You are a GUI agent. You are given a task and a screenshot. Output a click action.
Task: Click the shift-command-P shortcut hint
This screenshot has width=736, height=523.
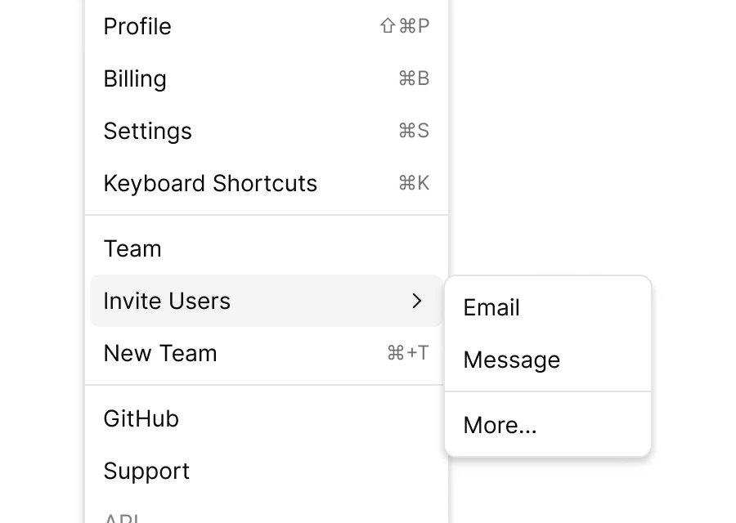tap(404, 26)
